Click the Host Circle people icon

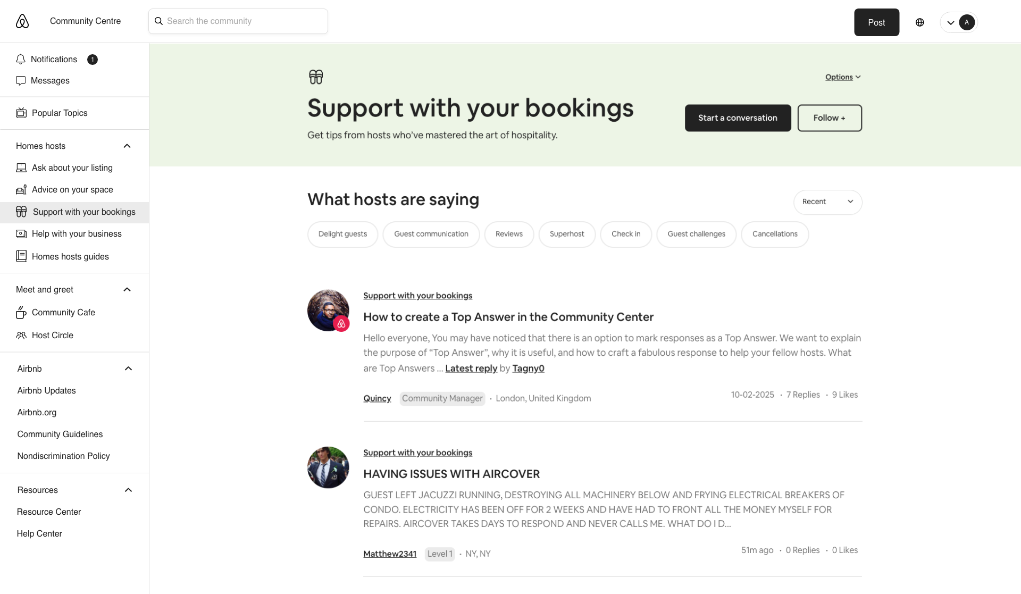tap(21, 336)
